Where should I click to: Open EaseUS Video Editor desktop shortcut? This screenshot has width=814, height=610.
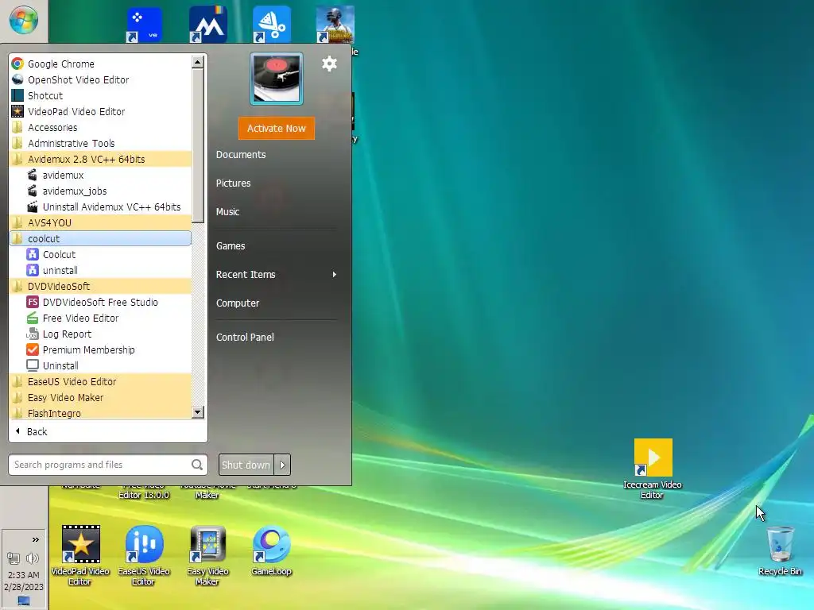[144, 555]
